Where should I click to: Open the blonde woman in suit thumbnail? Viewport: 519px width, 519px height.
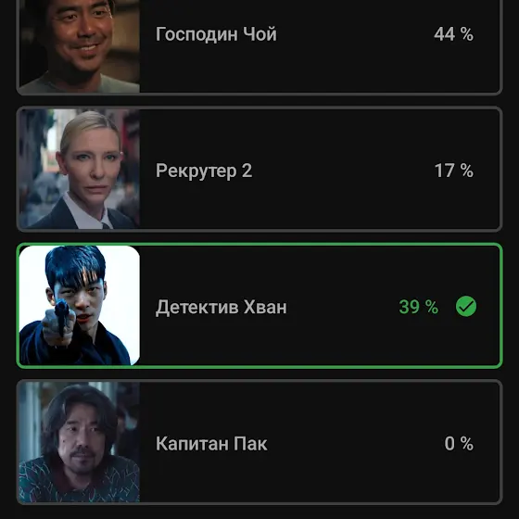[80, 169]
